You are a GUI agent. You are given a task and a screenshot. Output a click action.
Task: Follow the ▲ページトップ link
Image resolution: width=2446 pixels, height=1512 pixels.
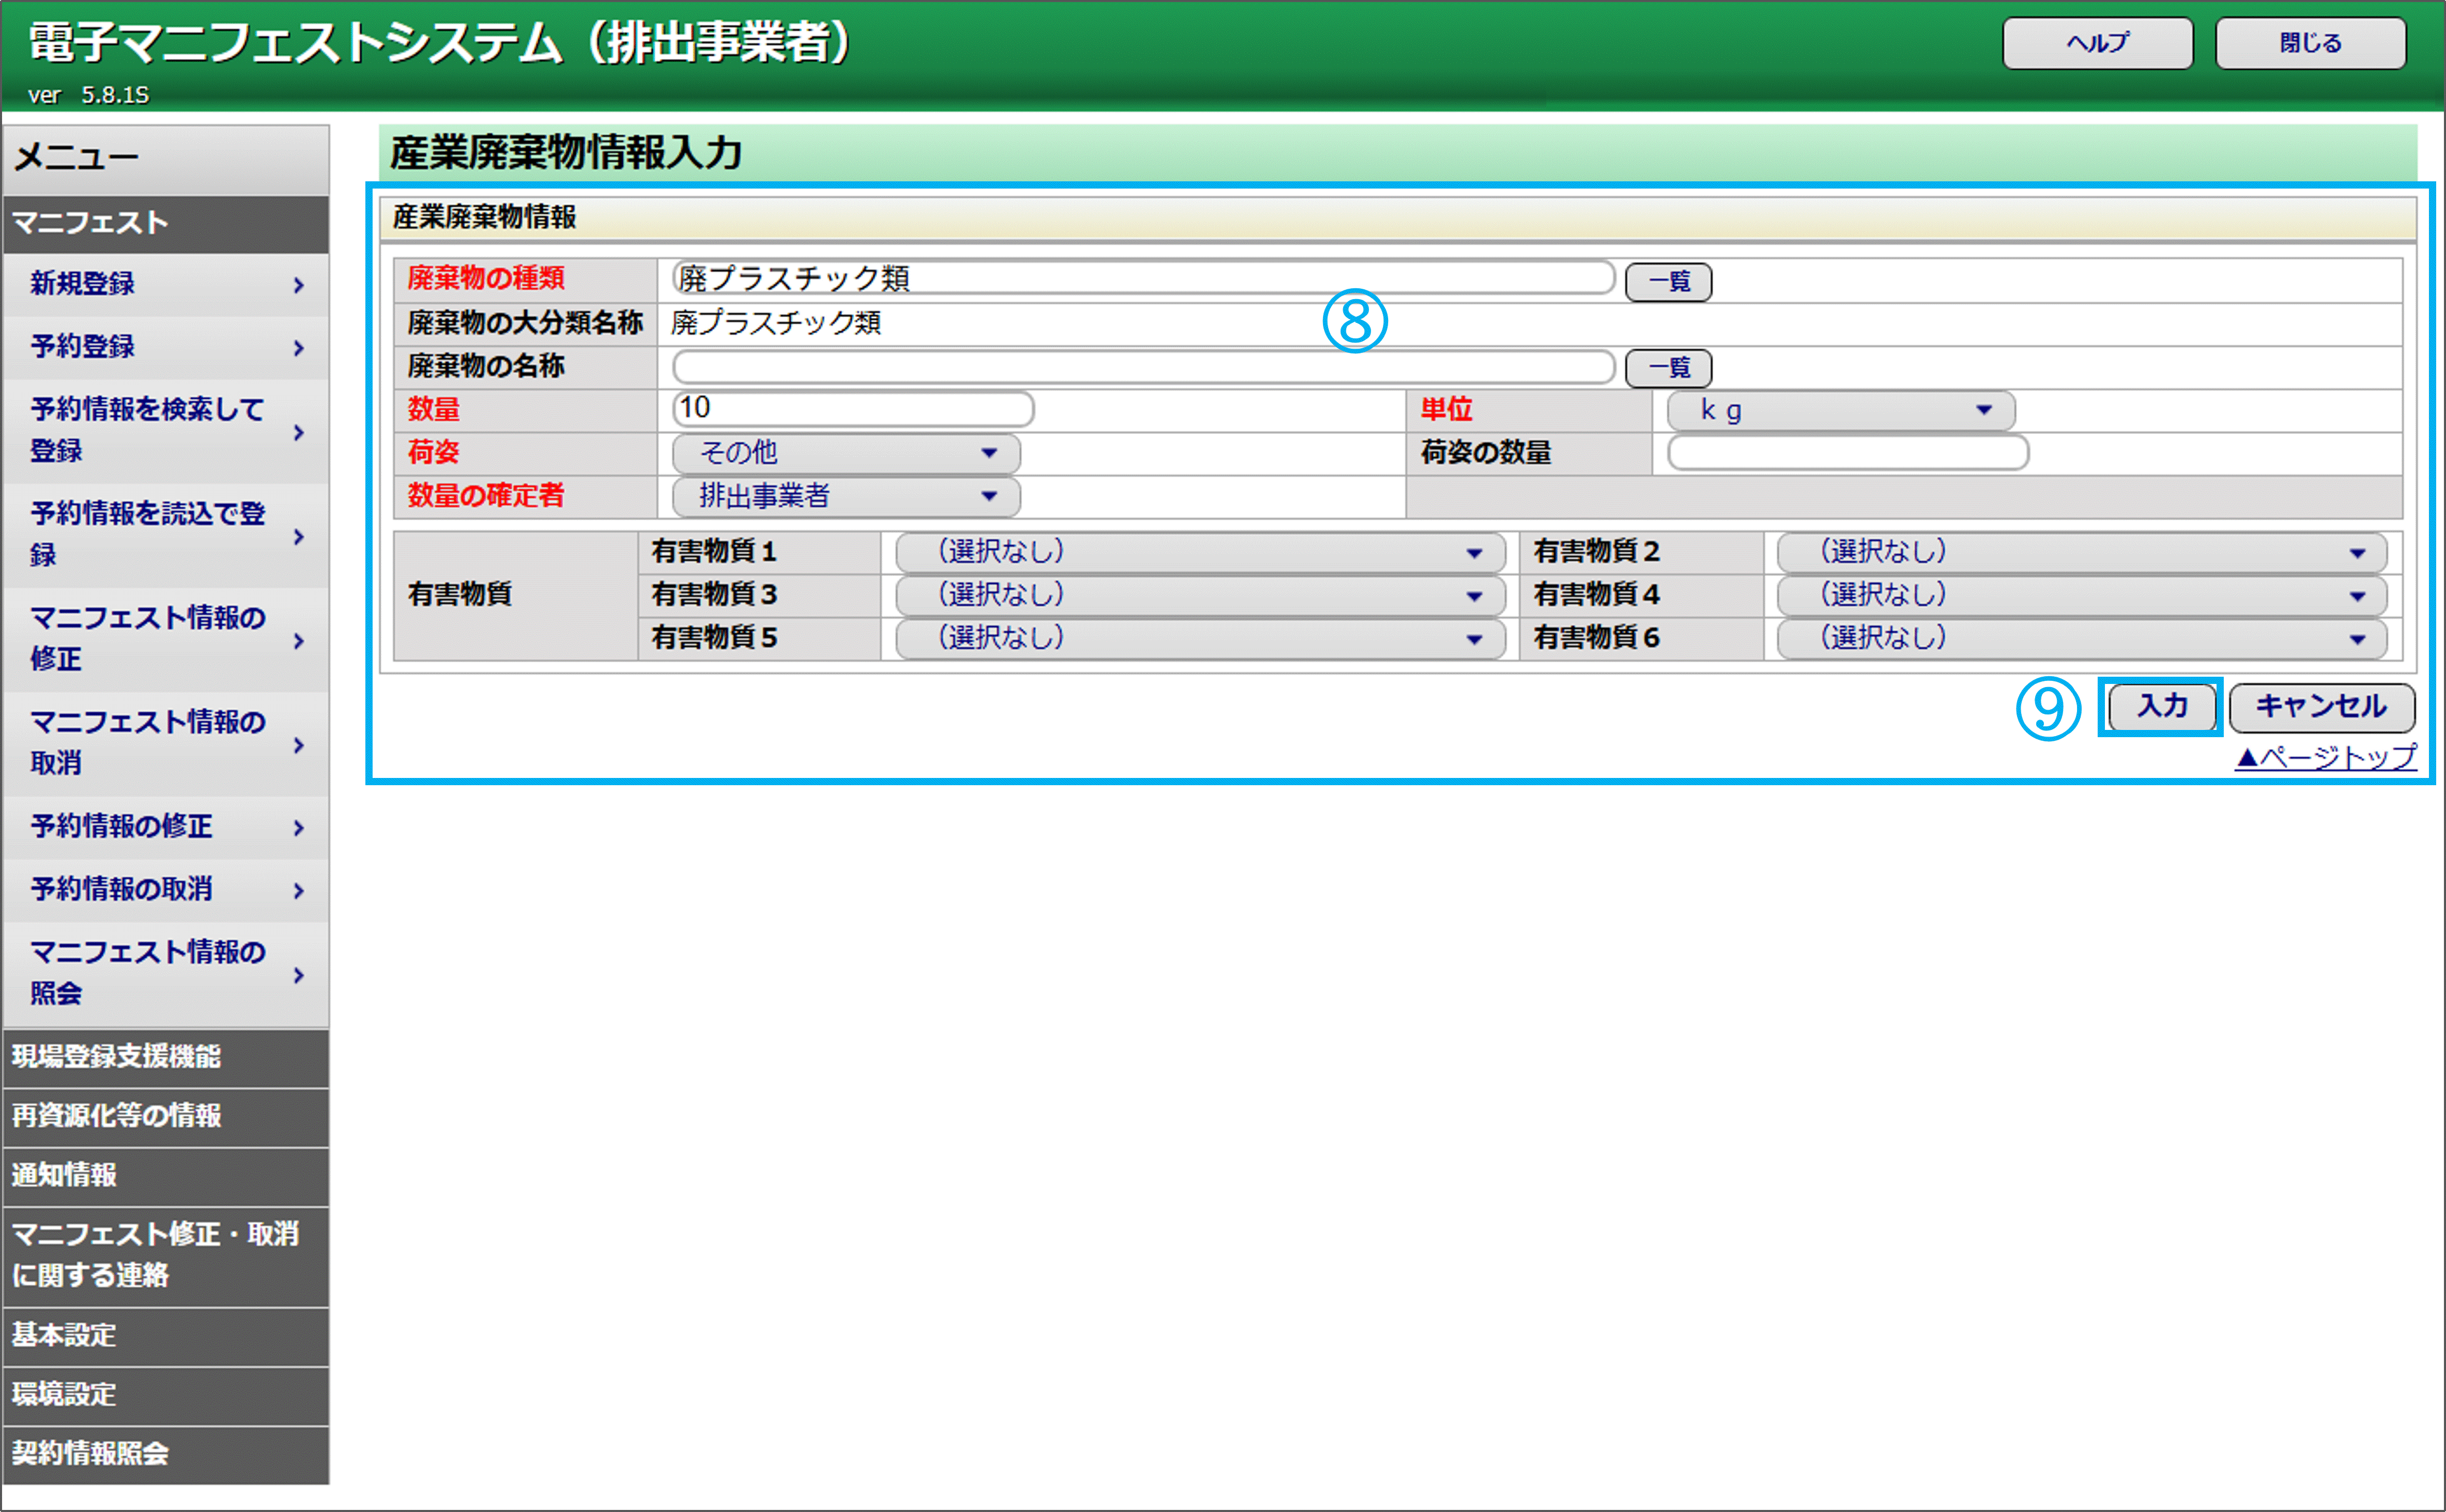[x=2324, y=757]
